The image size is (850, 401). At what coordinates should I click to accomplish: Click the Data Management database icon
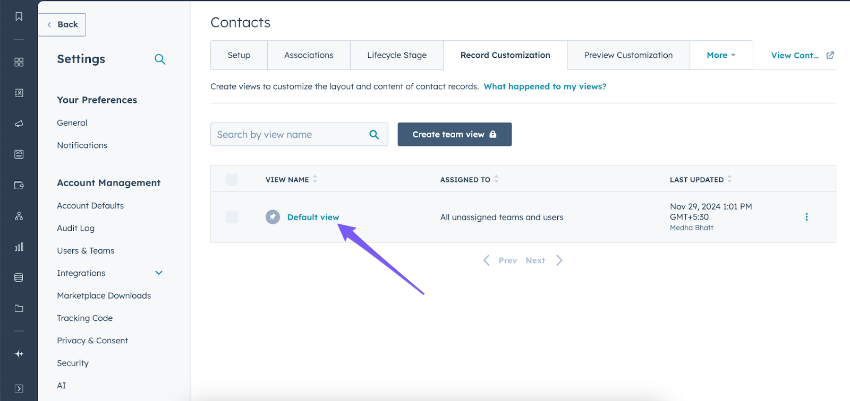19,277
